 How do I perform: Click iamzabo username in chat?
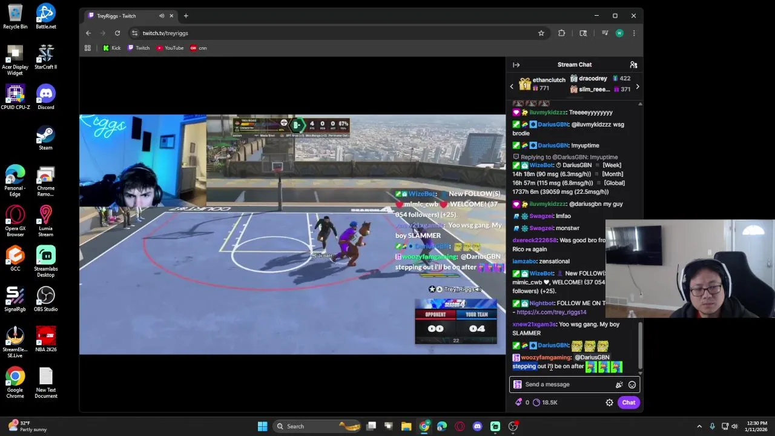(524, 262)
